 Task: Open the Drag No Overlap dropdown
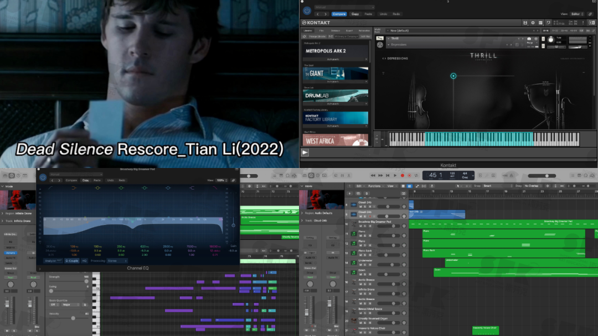[533, 186]
